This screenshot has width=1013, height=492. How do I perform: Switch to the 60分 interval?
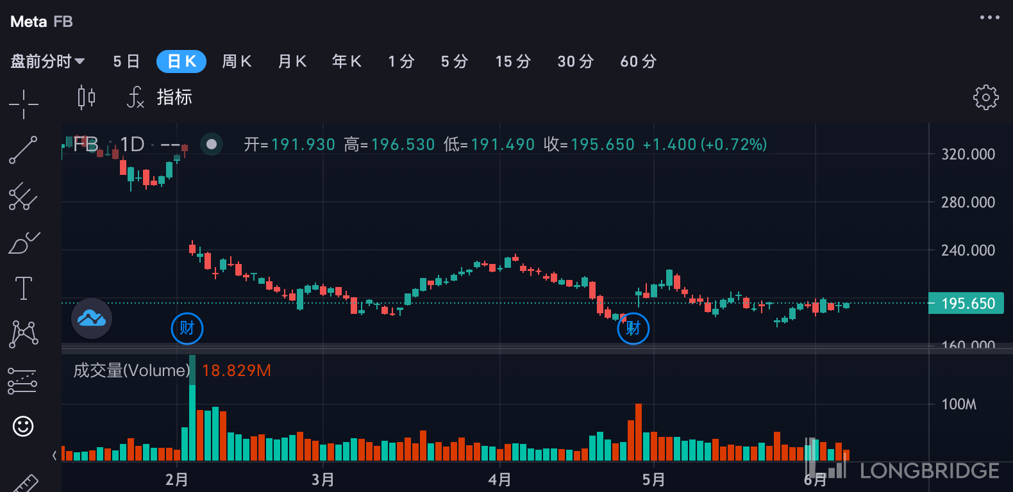tap(639, 61)
